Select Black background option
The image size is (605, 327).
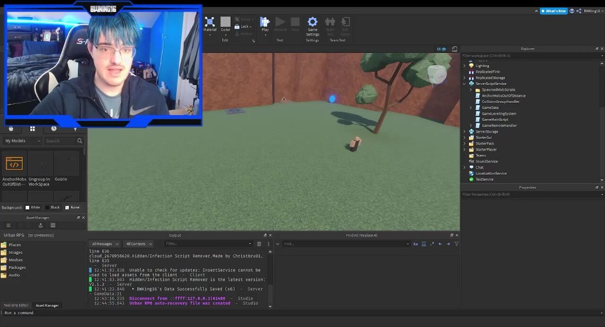click(52, 208)
